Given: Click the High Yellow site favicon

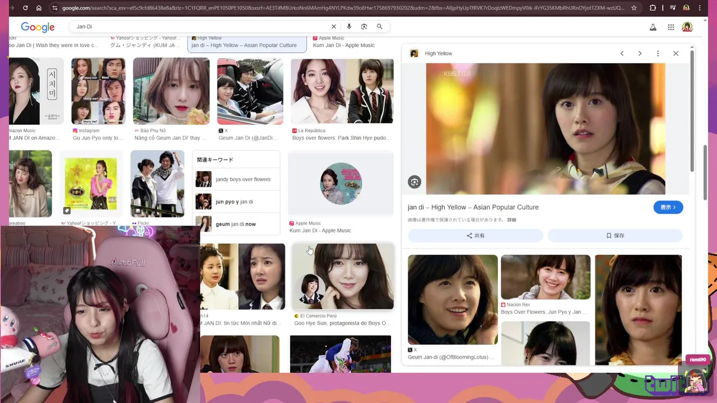Looking at the screenshot, I should 414,53.
